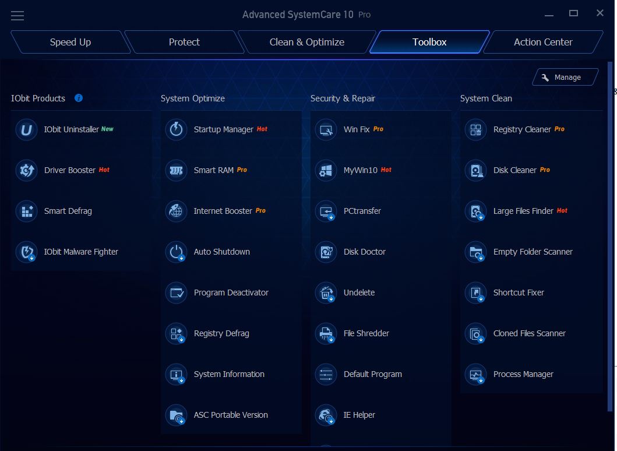This screenshot has height=451, width=617.
Task: Click the Manage button
Action: pyautogui.click(x=565, y=76)
